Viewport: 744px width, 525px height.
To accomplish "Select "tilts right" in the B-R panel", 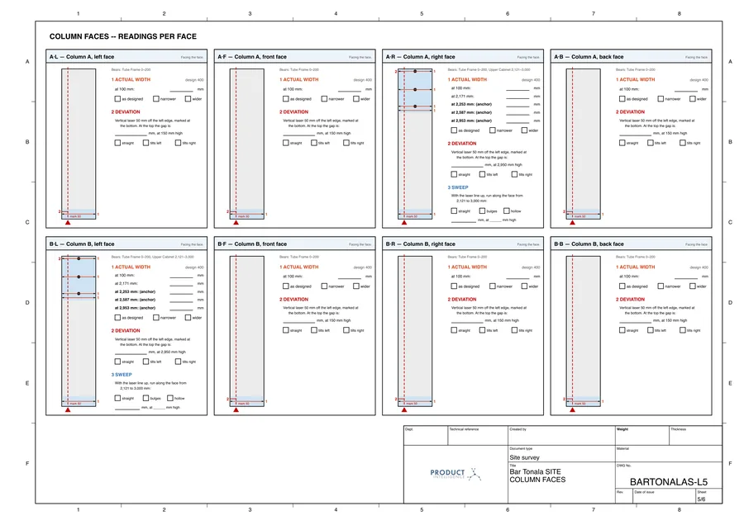I will pos(514,330).
